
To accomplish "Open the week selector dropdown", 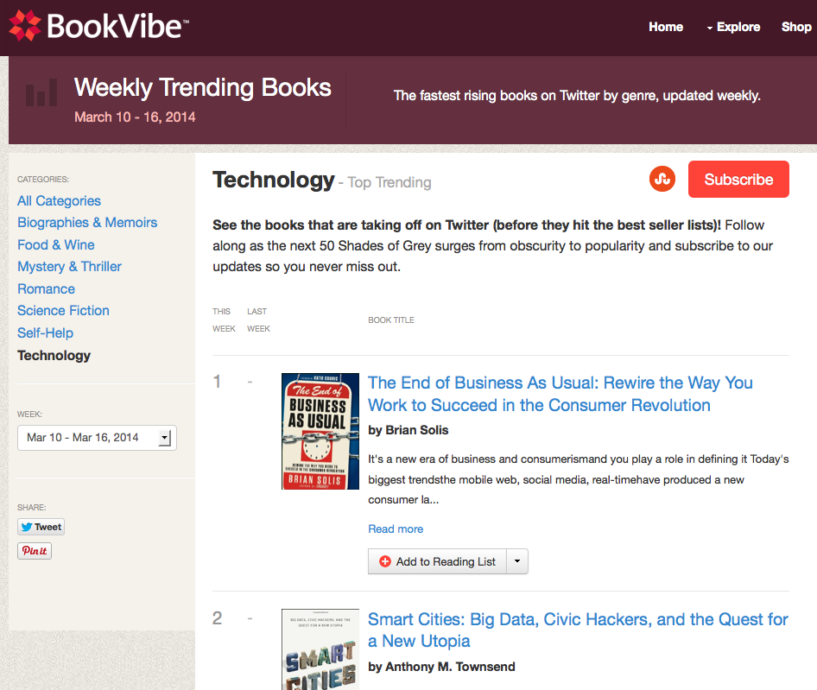I will click(x=97, y=438).
